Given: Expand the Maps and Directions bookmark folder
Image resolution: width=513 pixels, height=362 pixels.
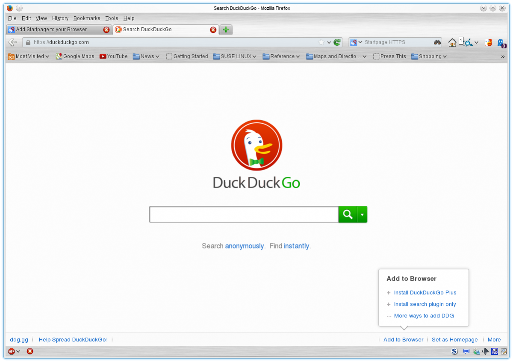Looking at the screenshot, I should pyautogui.click(x=336, y=56).
